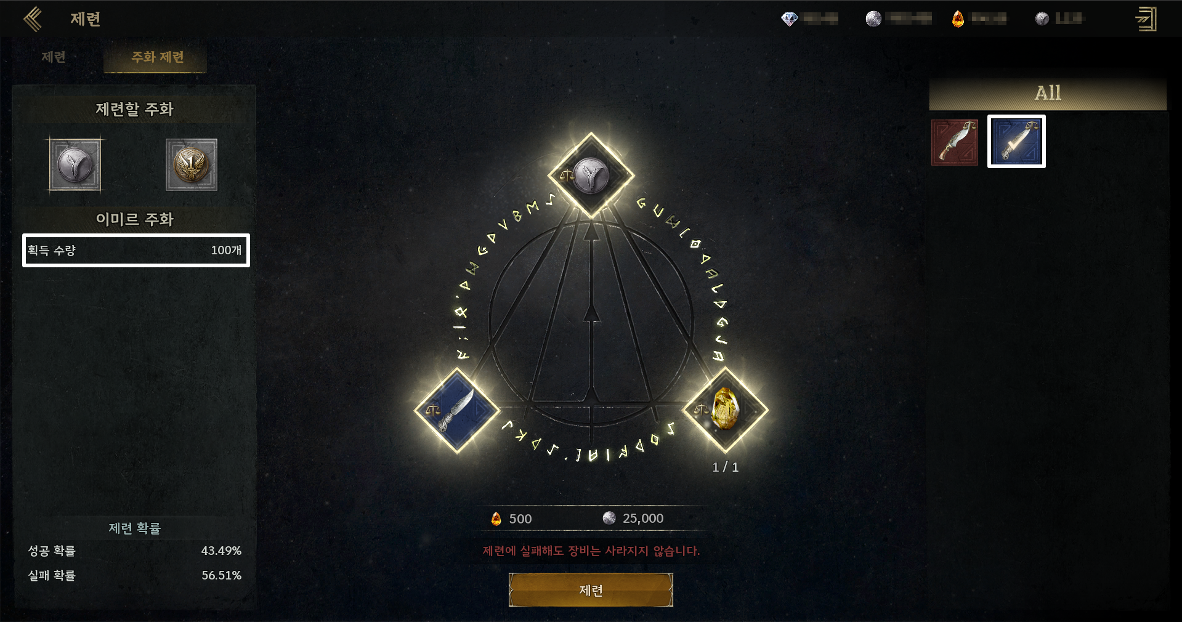Click the gold 제련 button

(x=591, y=590)
